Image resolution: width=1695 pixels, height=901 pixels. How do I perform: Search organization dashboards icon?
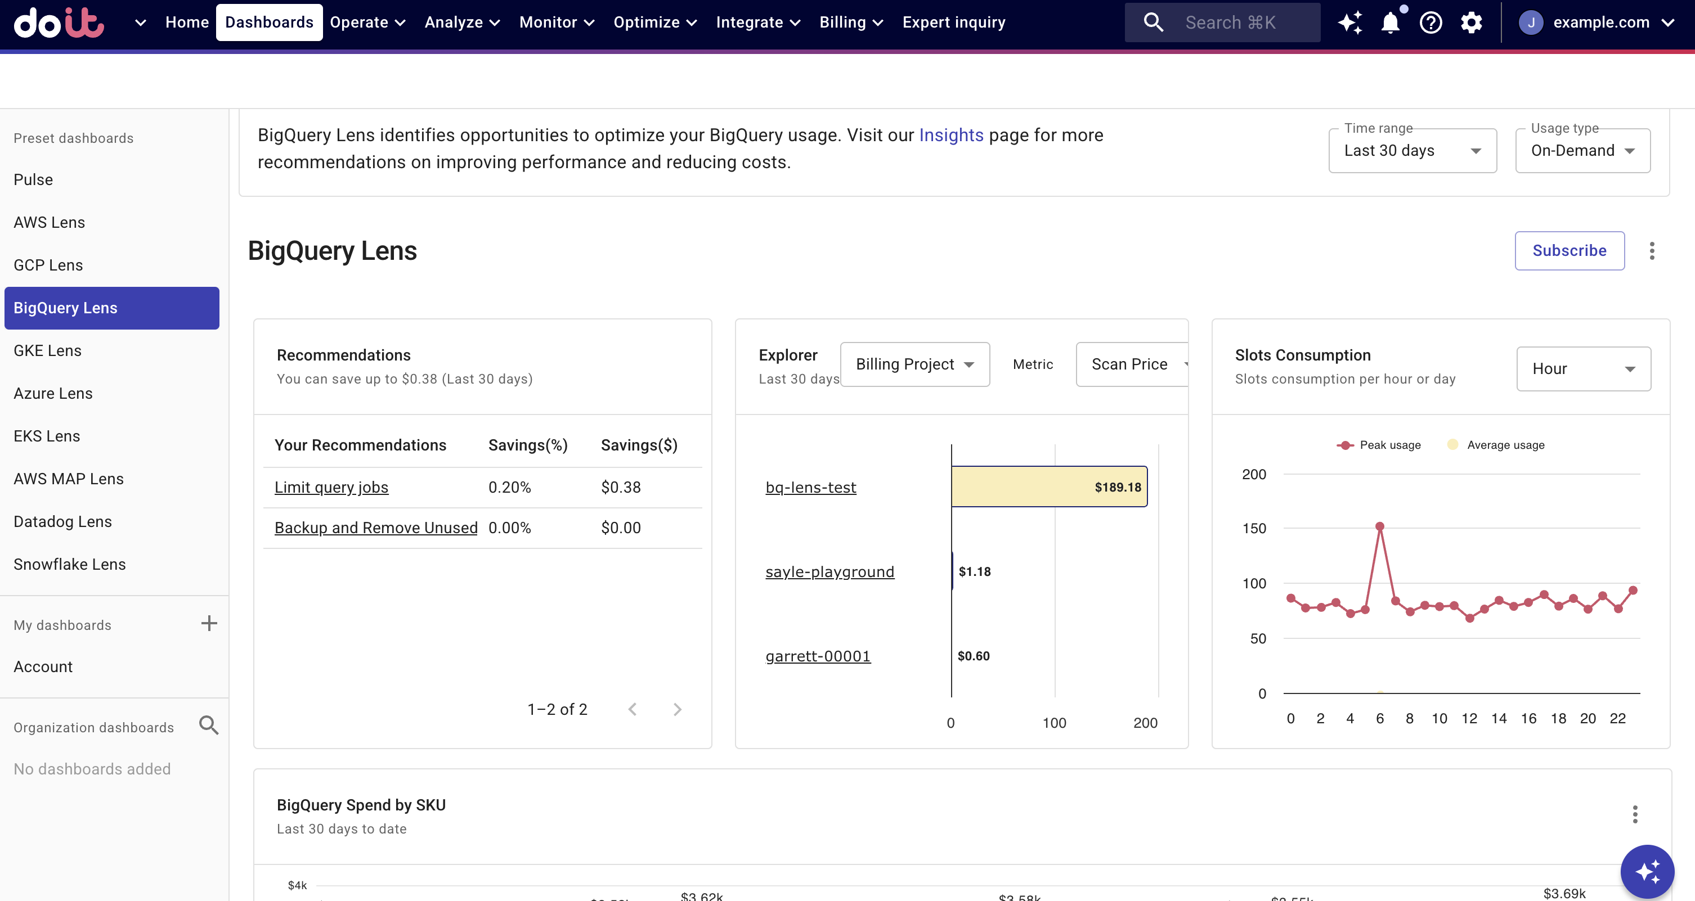(x=209, y=726)
